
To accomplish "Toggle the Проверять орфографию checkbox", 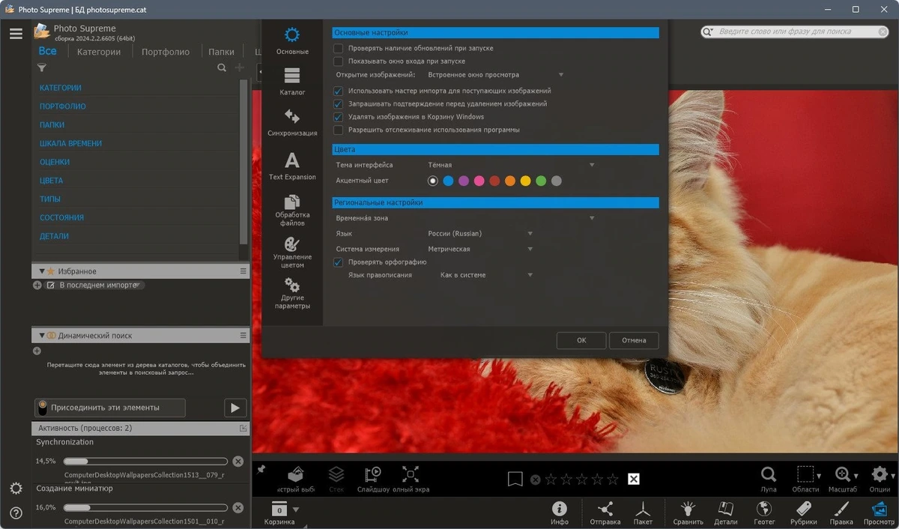I will tap(339, 262).
